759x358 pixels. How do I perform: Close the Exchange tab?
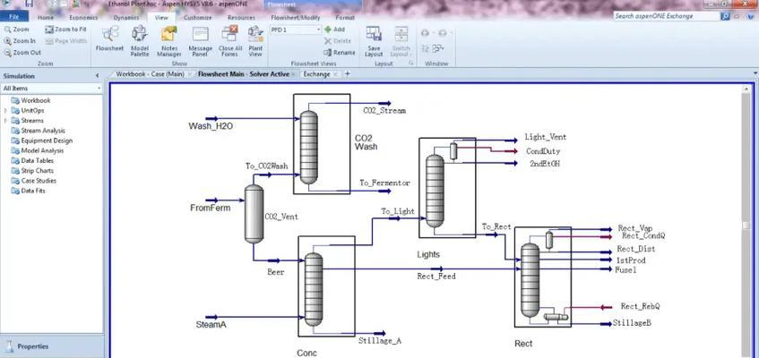coord(335,74)
